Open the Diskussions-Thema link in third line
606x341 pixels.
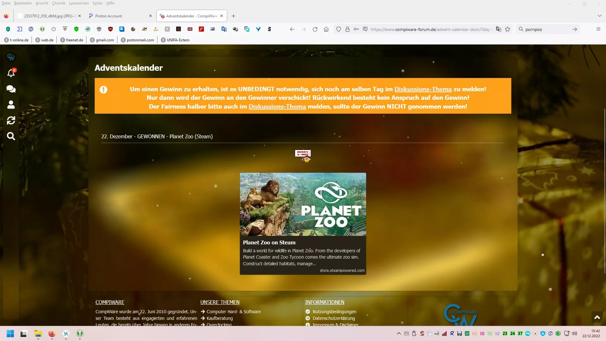[x=277, y=106]
